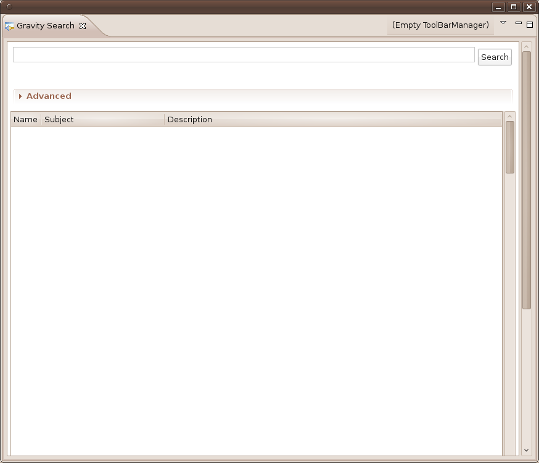The height and width of the screenshot is (463, 539).
Task: Focus the search query text field
Action: coord(244,55)
